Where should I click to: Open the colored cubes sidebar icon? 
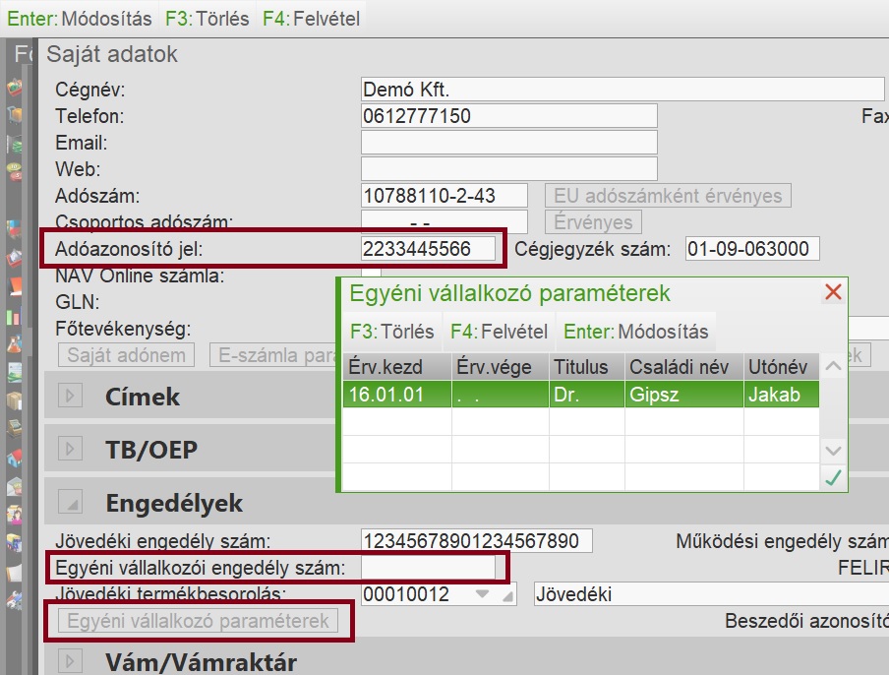[14, 229]
